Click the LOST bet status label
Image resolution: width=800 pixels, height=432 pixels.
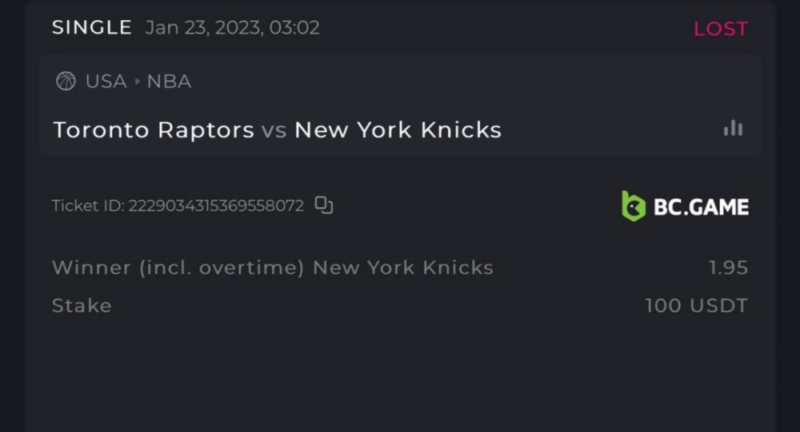click(x=720, y=29)
